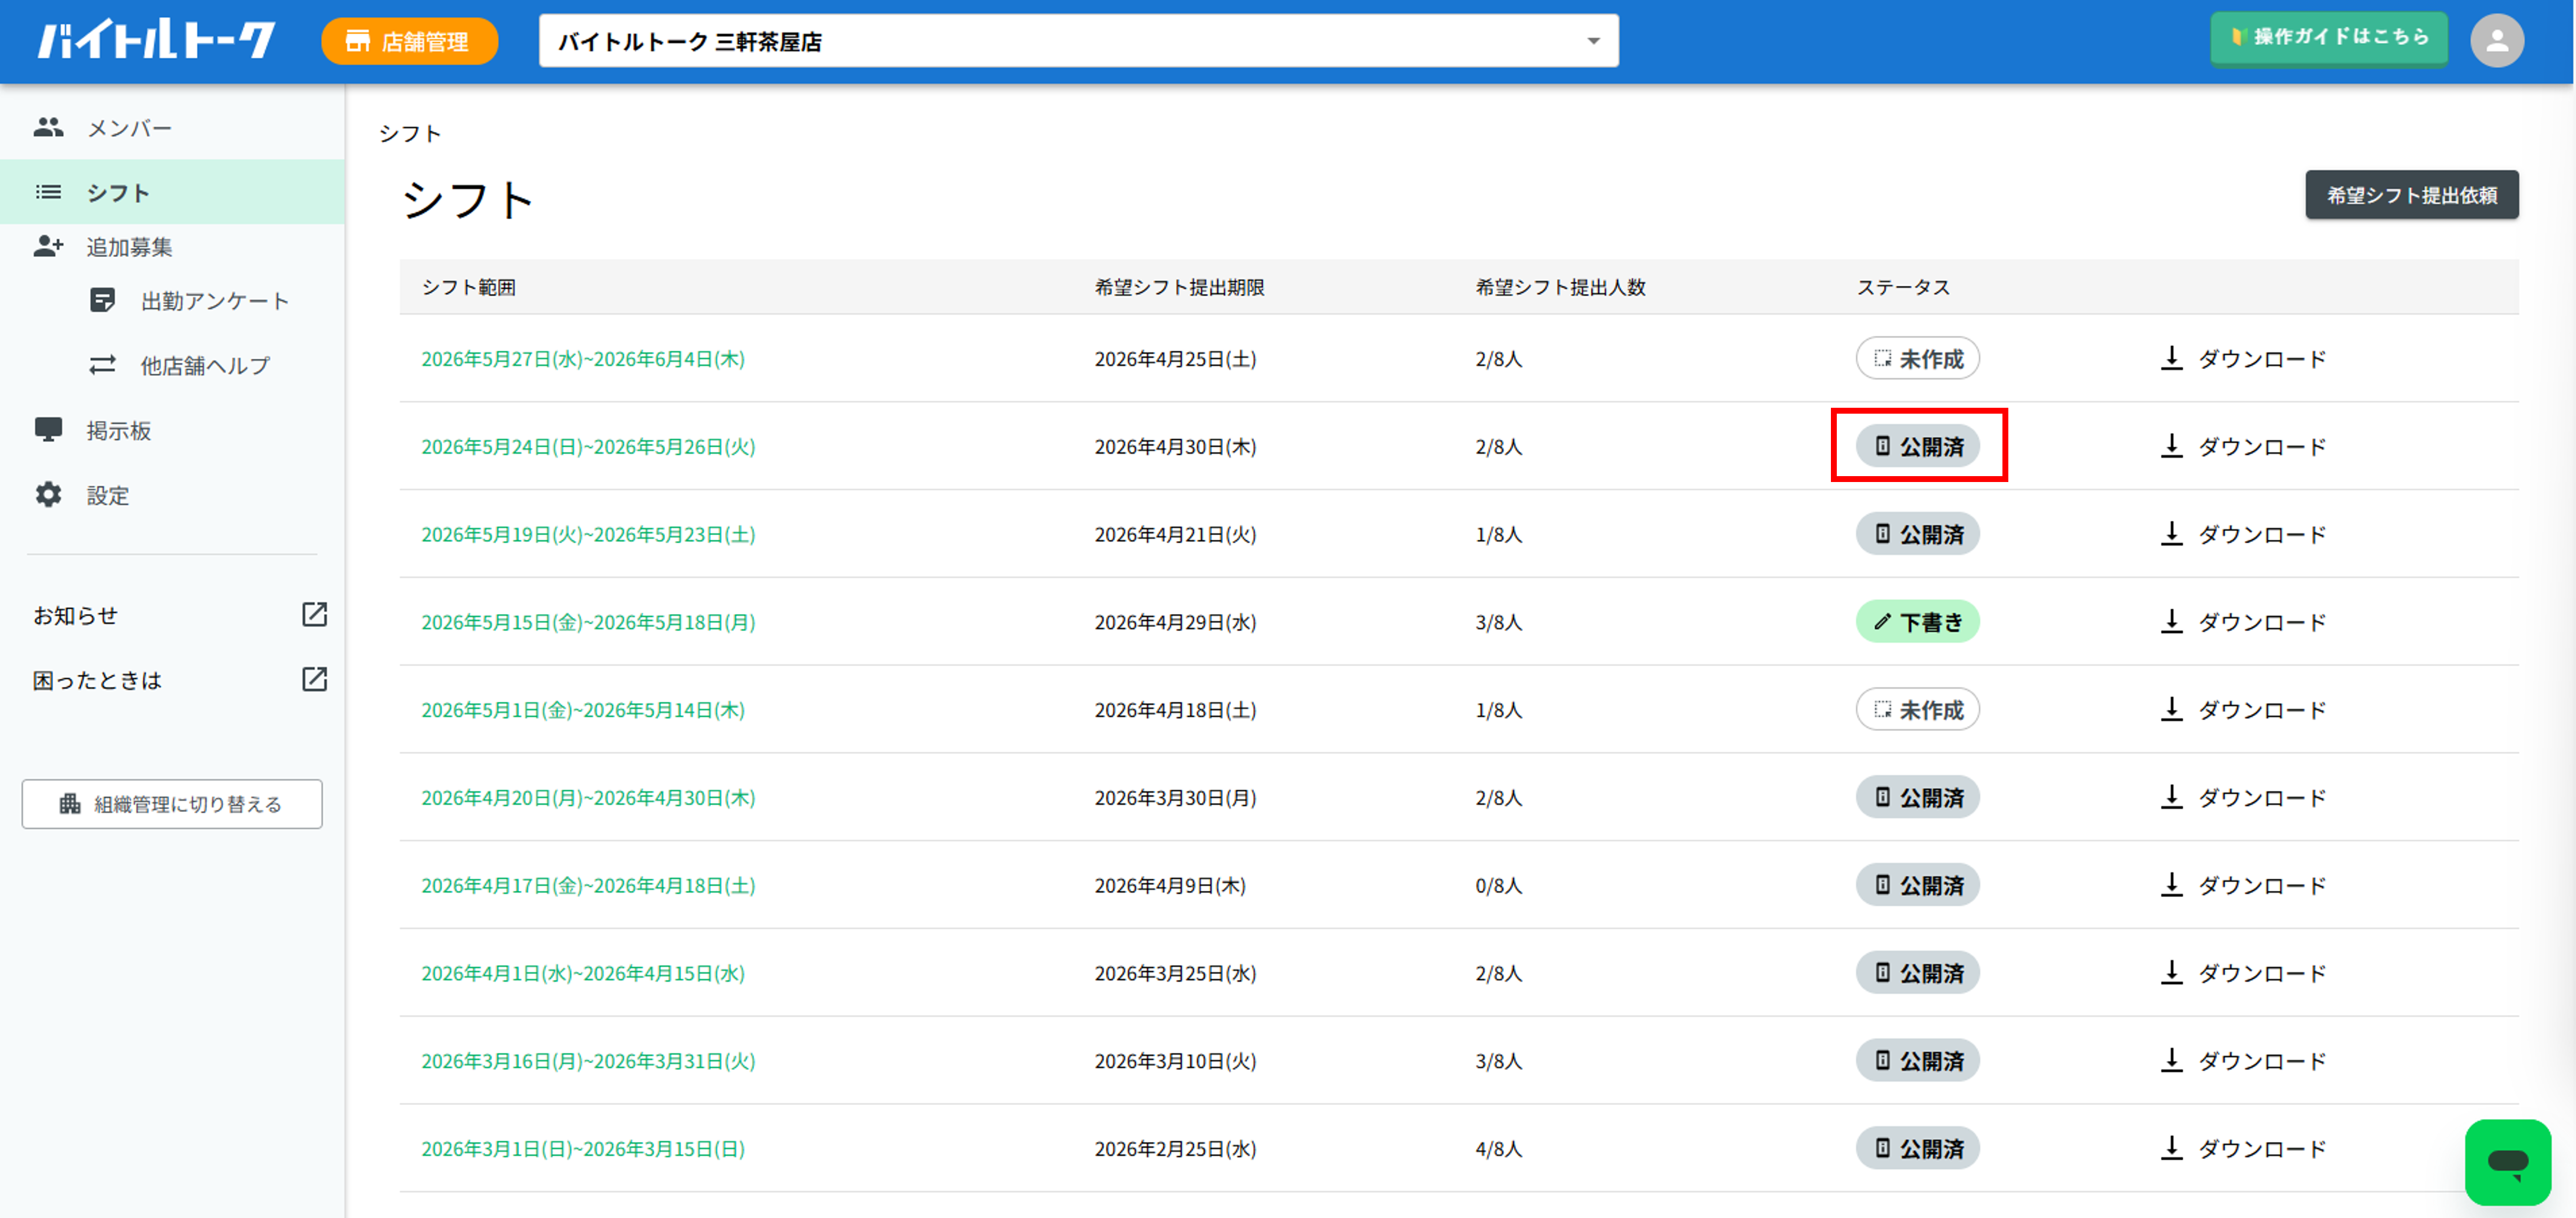Click 公開済 status badge in 3月1日 row
2576x1218 pixels.
(1917, 1148)
